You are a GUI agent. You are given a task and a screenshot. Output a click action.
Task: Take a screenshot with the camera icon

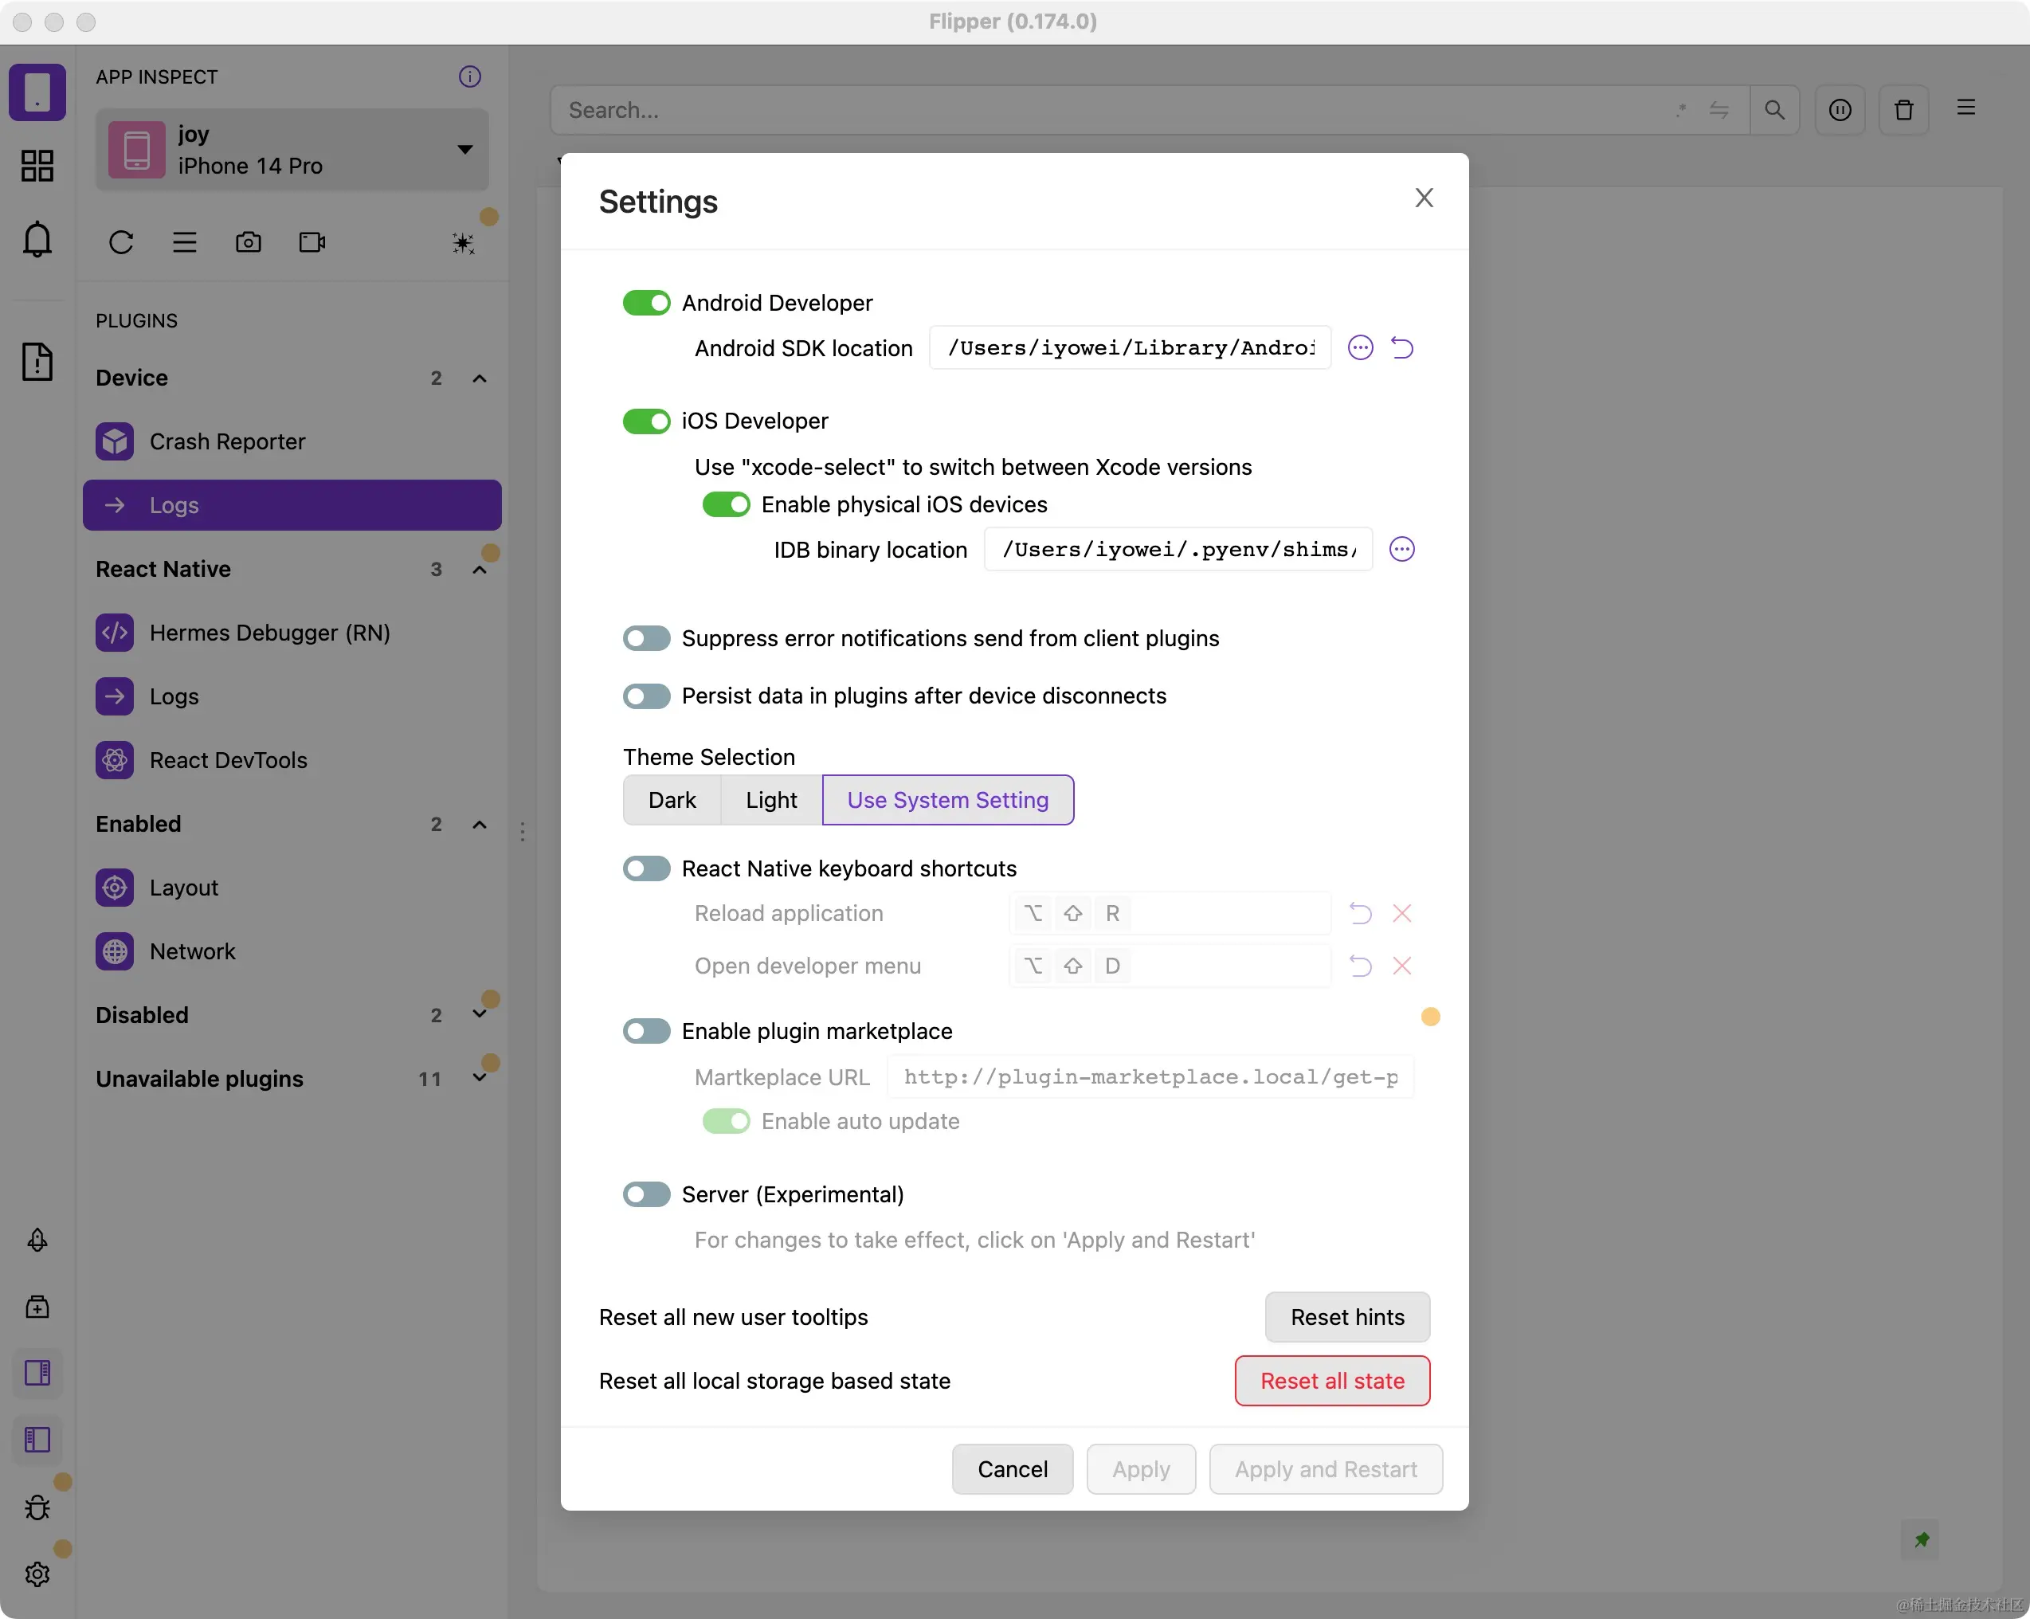coord(249,242)
